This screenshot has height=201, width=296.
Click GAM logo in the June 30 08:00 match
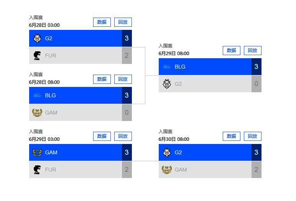click(x=167, y=170)
